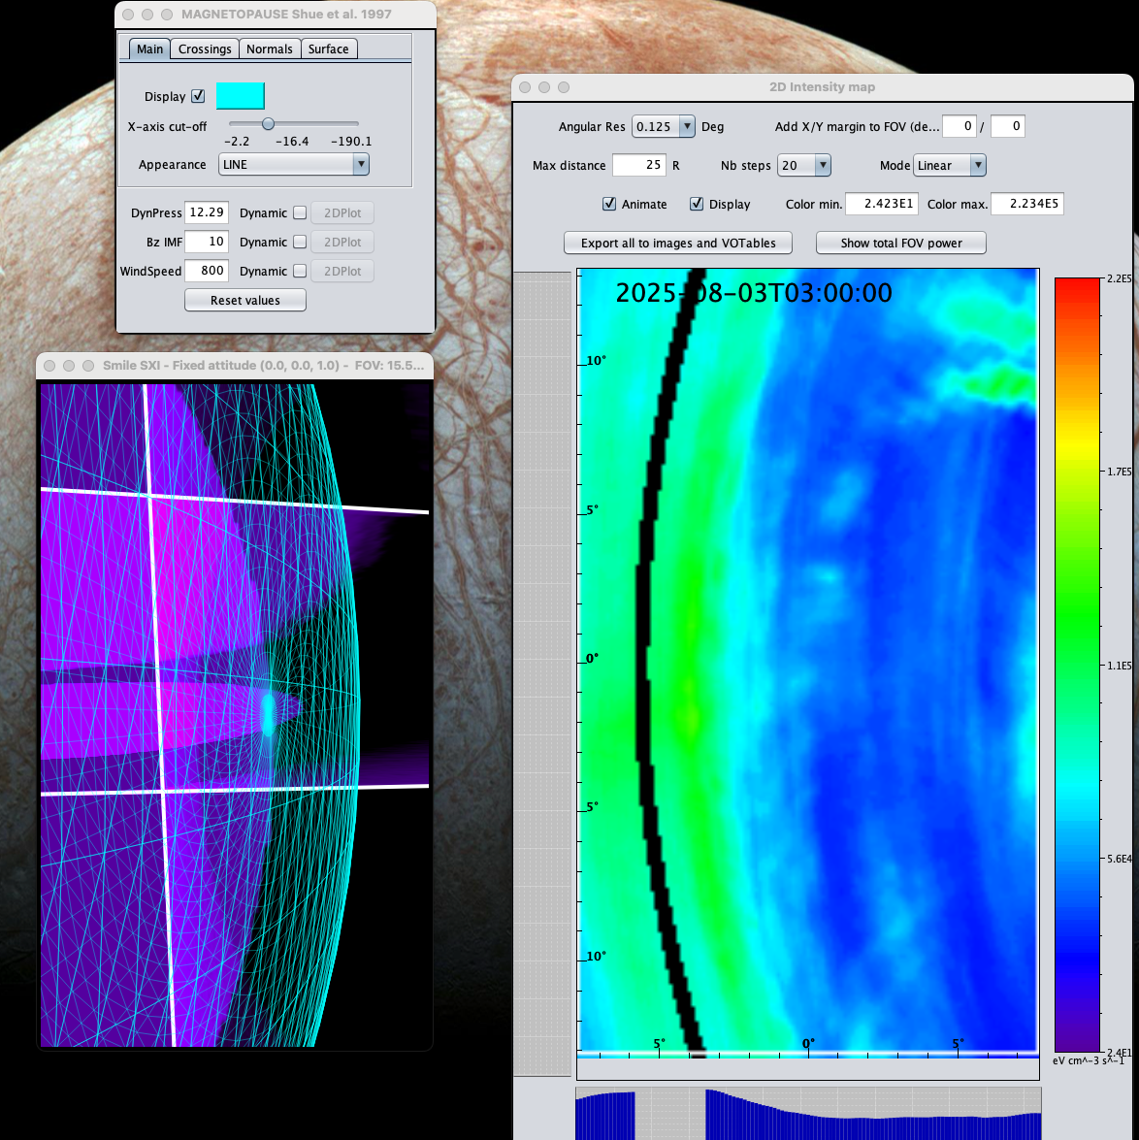Viewport: 1139px width, 1140px height.
Task: Switch to the Crossings tab
Action: pos(205,49)
